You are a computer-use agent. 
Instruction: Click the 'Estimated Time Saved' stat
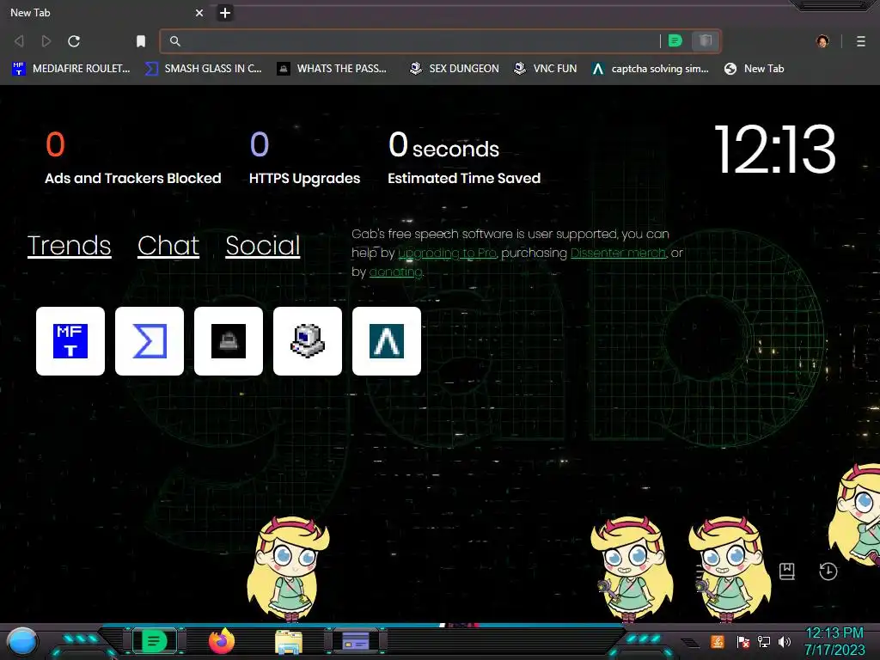click(464, 158)
